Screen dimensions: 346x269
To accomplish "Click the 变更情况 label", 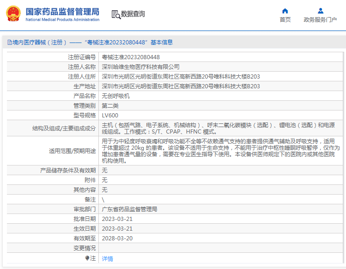I will click(85, 248).
